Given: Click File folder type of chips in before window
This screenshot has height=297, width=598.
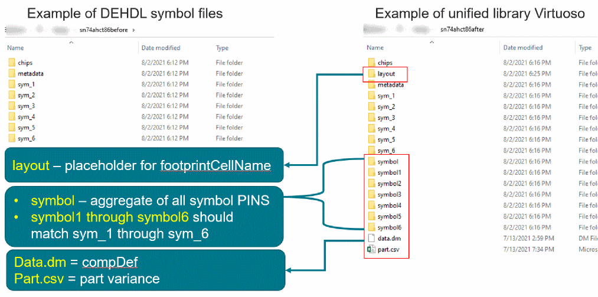Looking at the screenshot, I should pyautogui.click(x=229, y=63).
